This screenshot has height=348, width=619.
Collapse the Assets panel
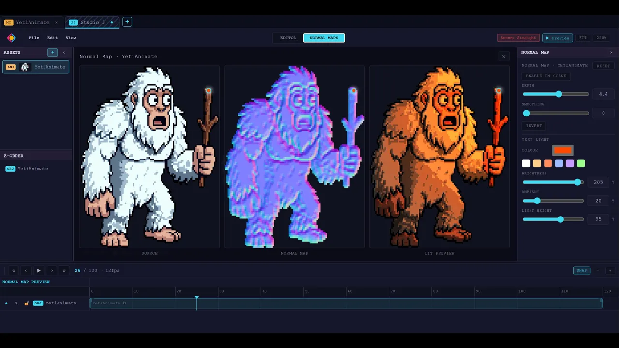tap(64, 52)
